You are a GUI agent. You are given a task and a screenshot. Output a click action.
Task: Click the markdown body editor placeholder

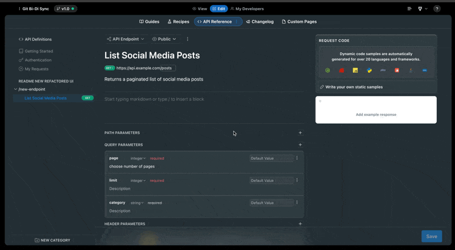click(x=154, y=99)
